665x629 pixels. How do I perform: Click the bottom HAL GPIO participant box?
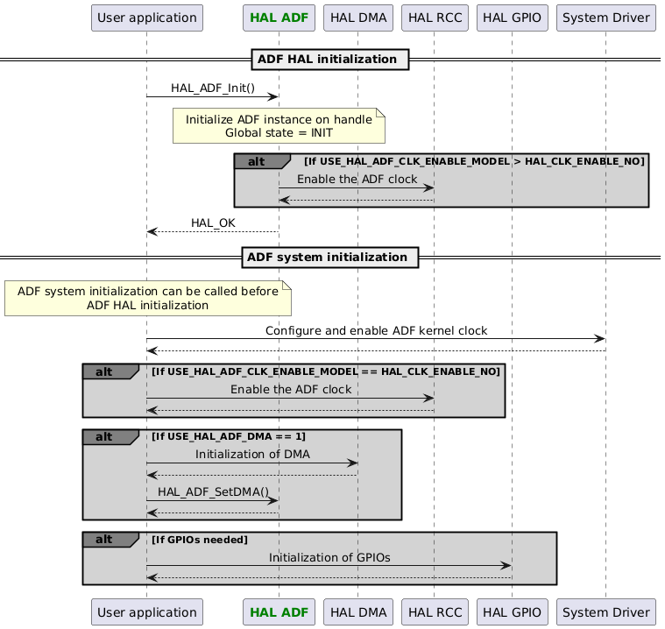[x=512, y=612]
